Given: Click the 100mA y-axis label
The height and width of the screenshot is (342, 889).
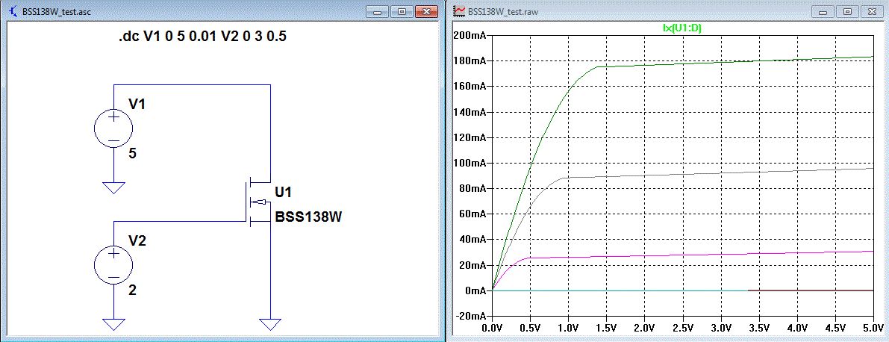Looking at the screenshot, I should click(x=471, y=163).
